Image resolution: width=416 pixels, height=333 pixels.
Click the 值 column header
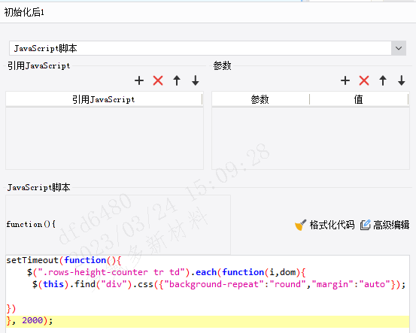pos(359,99)
